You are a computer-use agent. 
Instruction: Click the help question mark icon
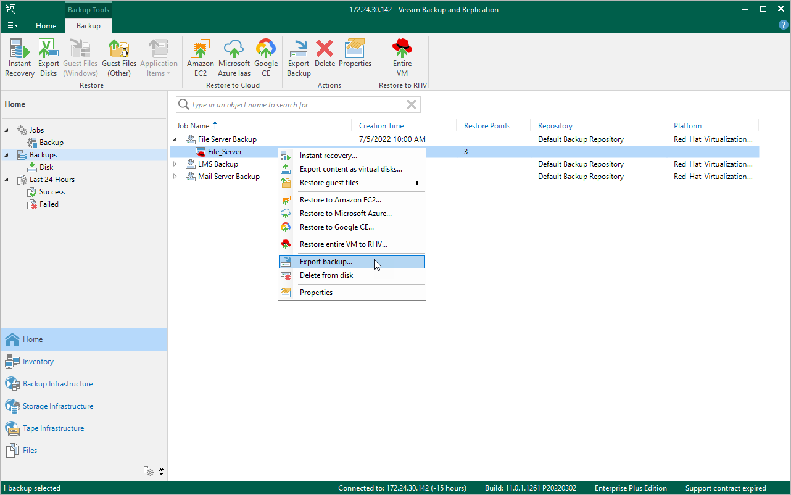tap(784, 25)
